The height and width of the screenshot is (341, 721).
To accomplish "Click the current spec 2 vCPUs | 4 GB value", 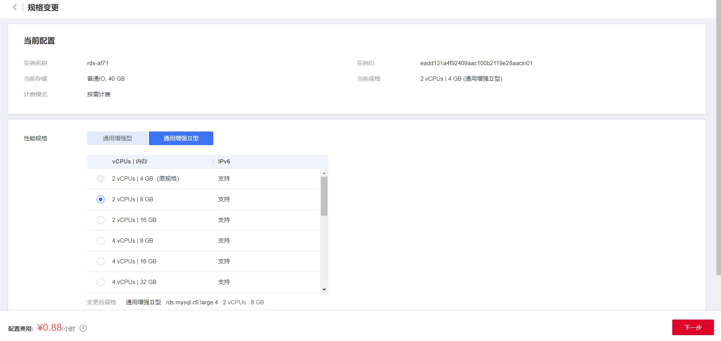I will click(x=461, y=79).
